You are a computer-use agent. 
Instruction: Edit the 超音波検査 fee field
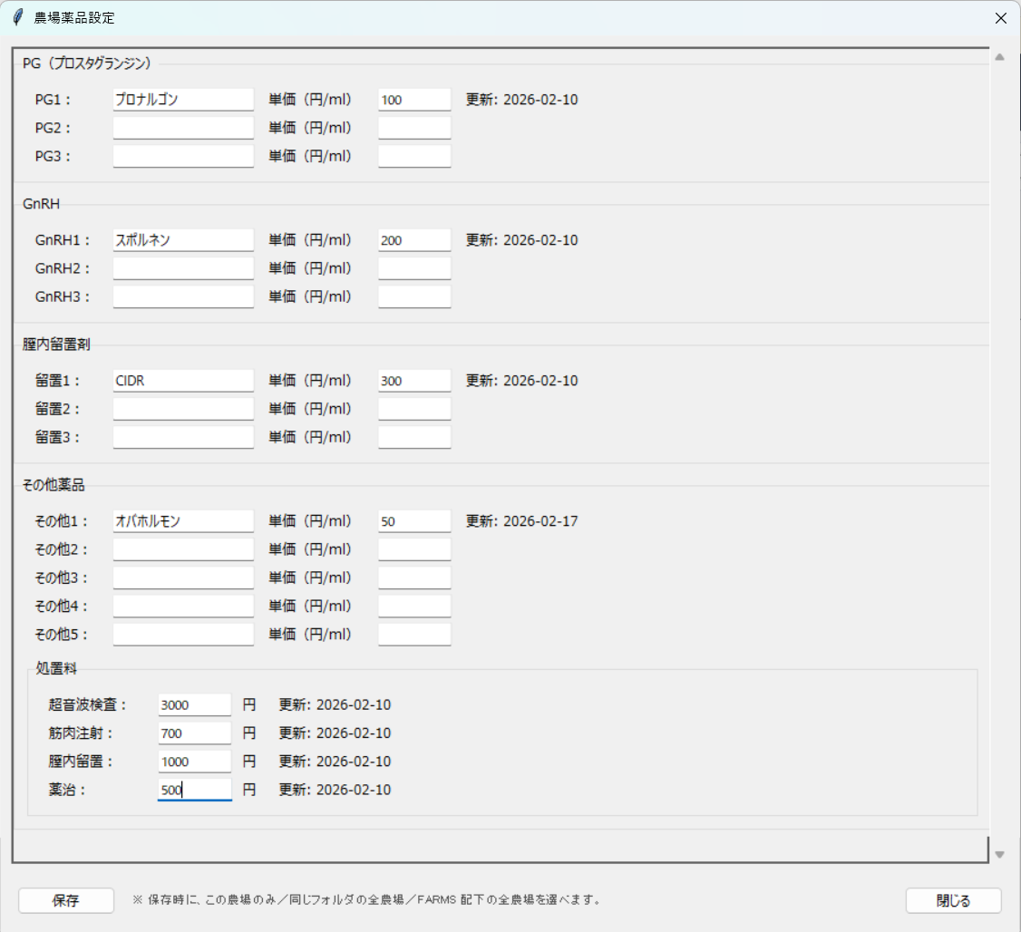[195, 704]
